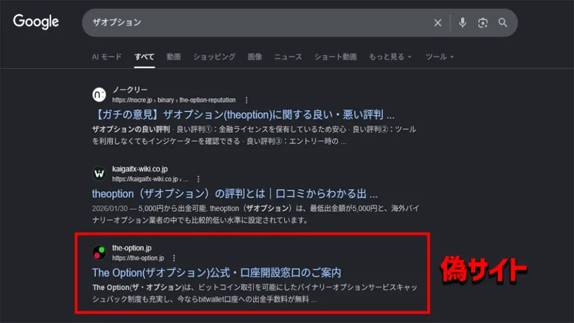Click the snippet starting The Option(ザ・オプション)は
This screenshot has width=574, height=323.
click(255, 293)
